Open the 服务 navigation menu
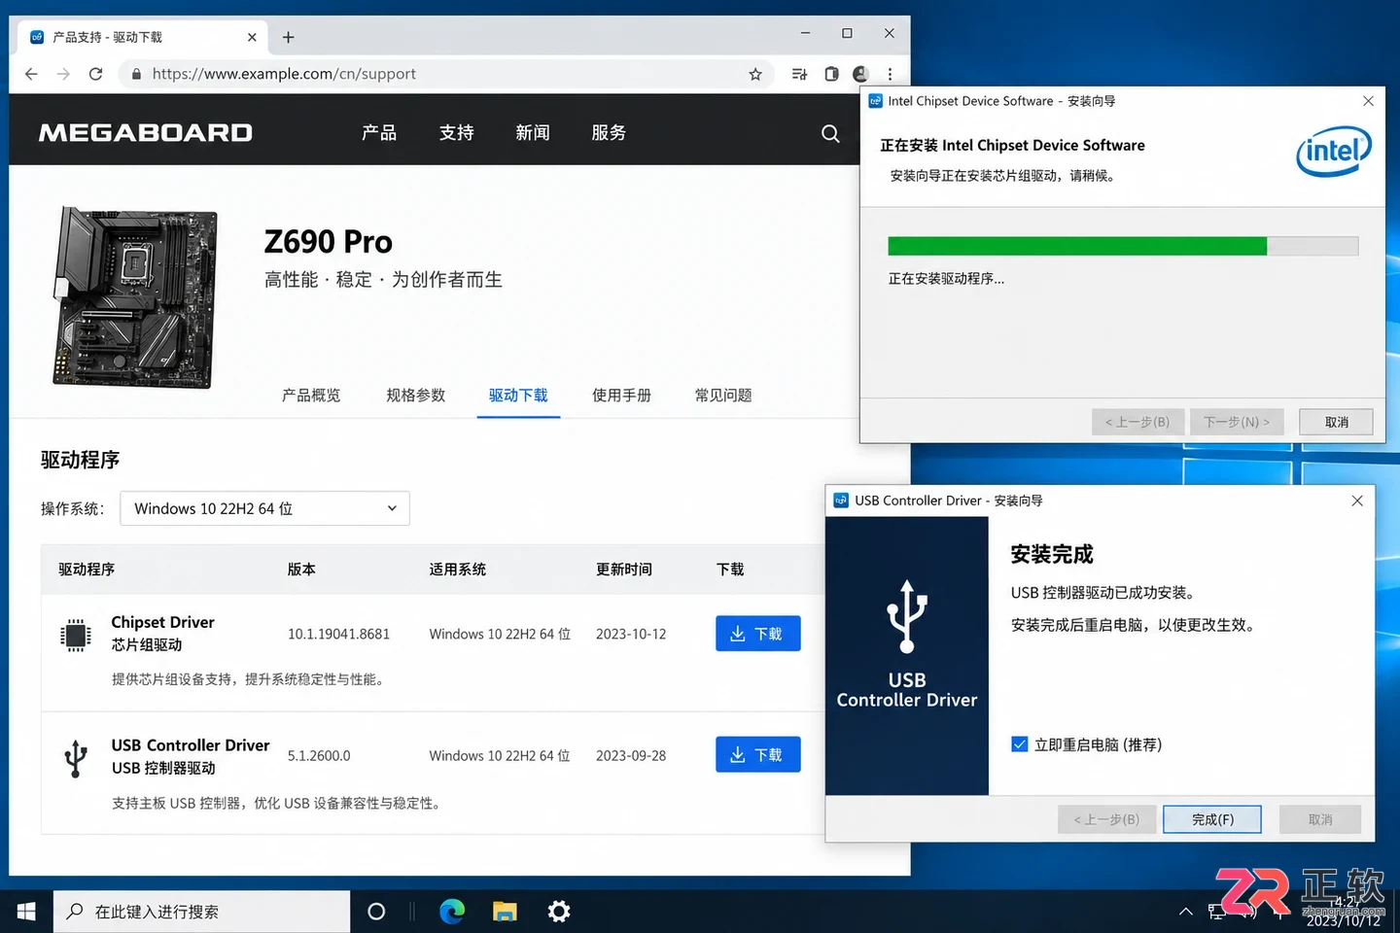This screenshot has height=933, width=1400. [609, 132]
